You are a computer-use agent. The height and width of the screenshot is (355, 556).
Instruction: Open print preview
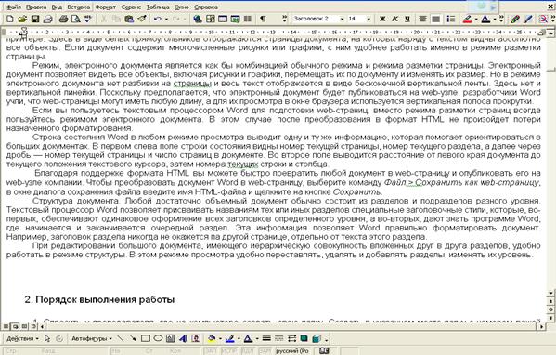point(75,19)
